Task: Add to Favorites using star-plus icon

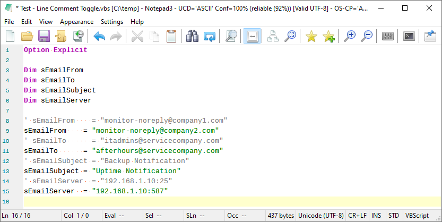Action: click(328, 37)
